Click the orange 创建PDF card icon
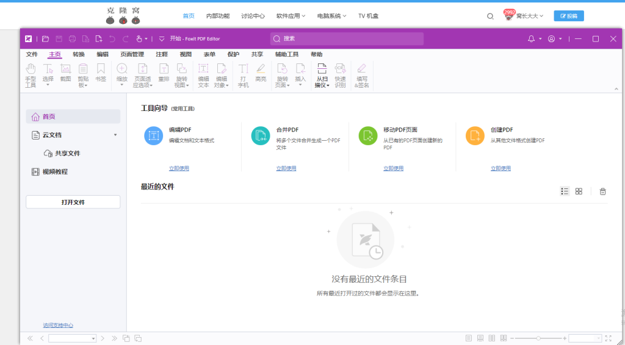This screenshot has width=625, height=345. pyautogui.click(x=475, y=136)
